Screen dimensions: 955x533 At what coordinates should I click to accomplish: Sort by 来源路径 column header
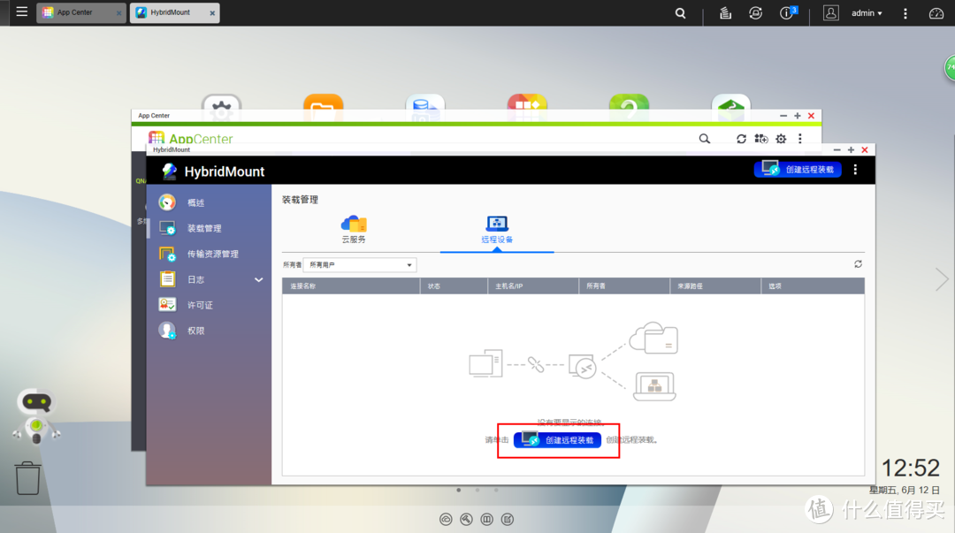coord(715,286)
